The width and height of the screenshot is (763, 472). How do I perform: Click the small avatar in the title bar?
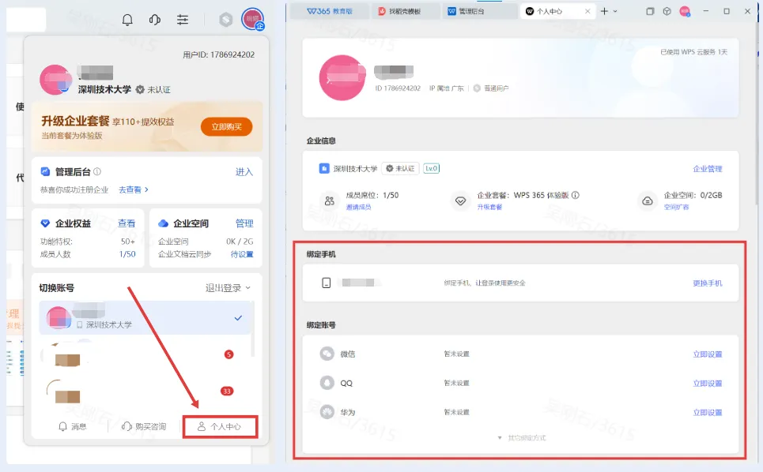686,11
